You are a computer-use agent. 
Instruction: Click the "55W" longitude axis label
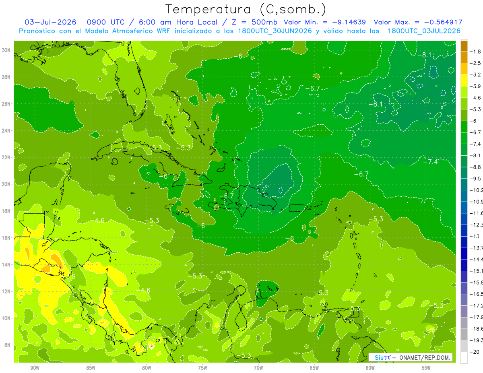(426, 368)
